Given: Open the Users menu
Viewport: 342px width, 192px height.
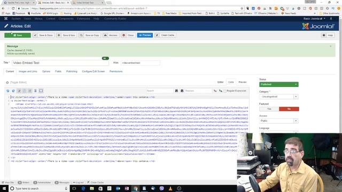Looking at the screenshot, I should [27, 19].
